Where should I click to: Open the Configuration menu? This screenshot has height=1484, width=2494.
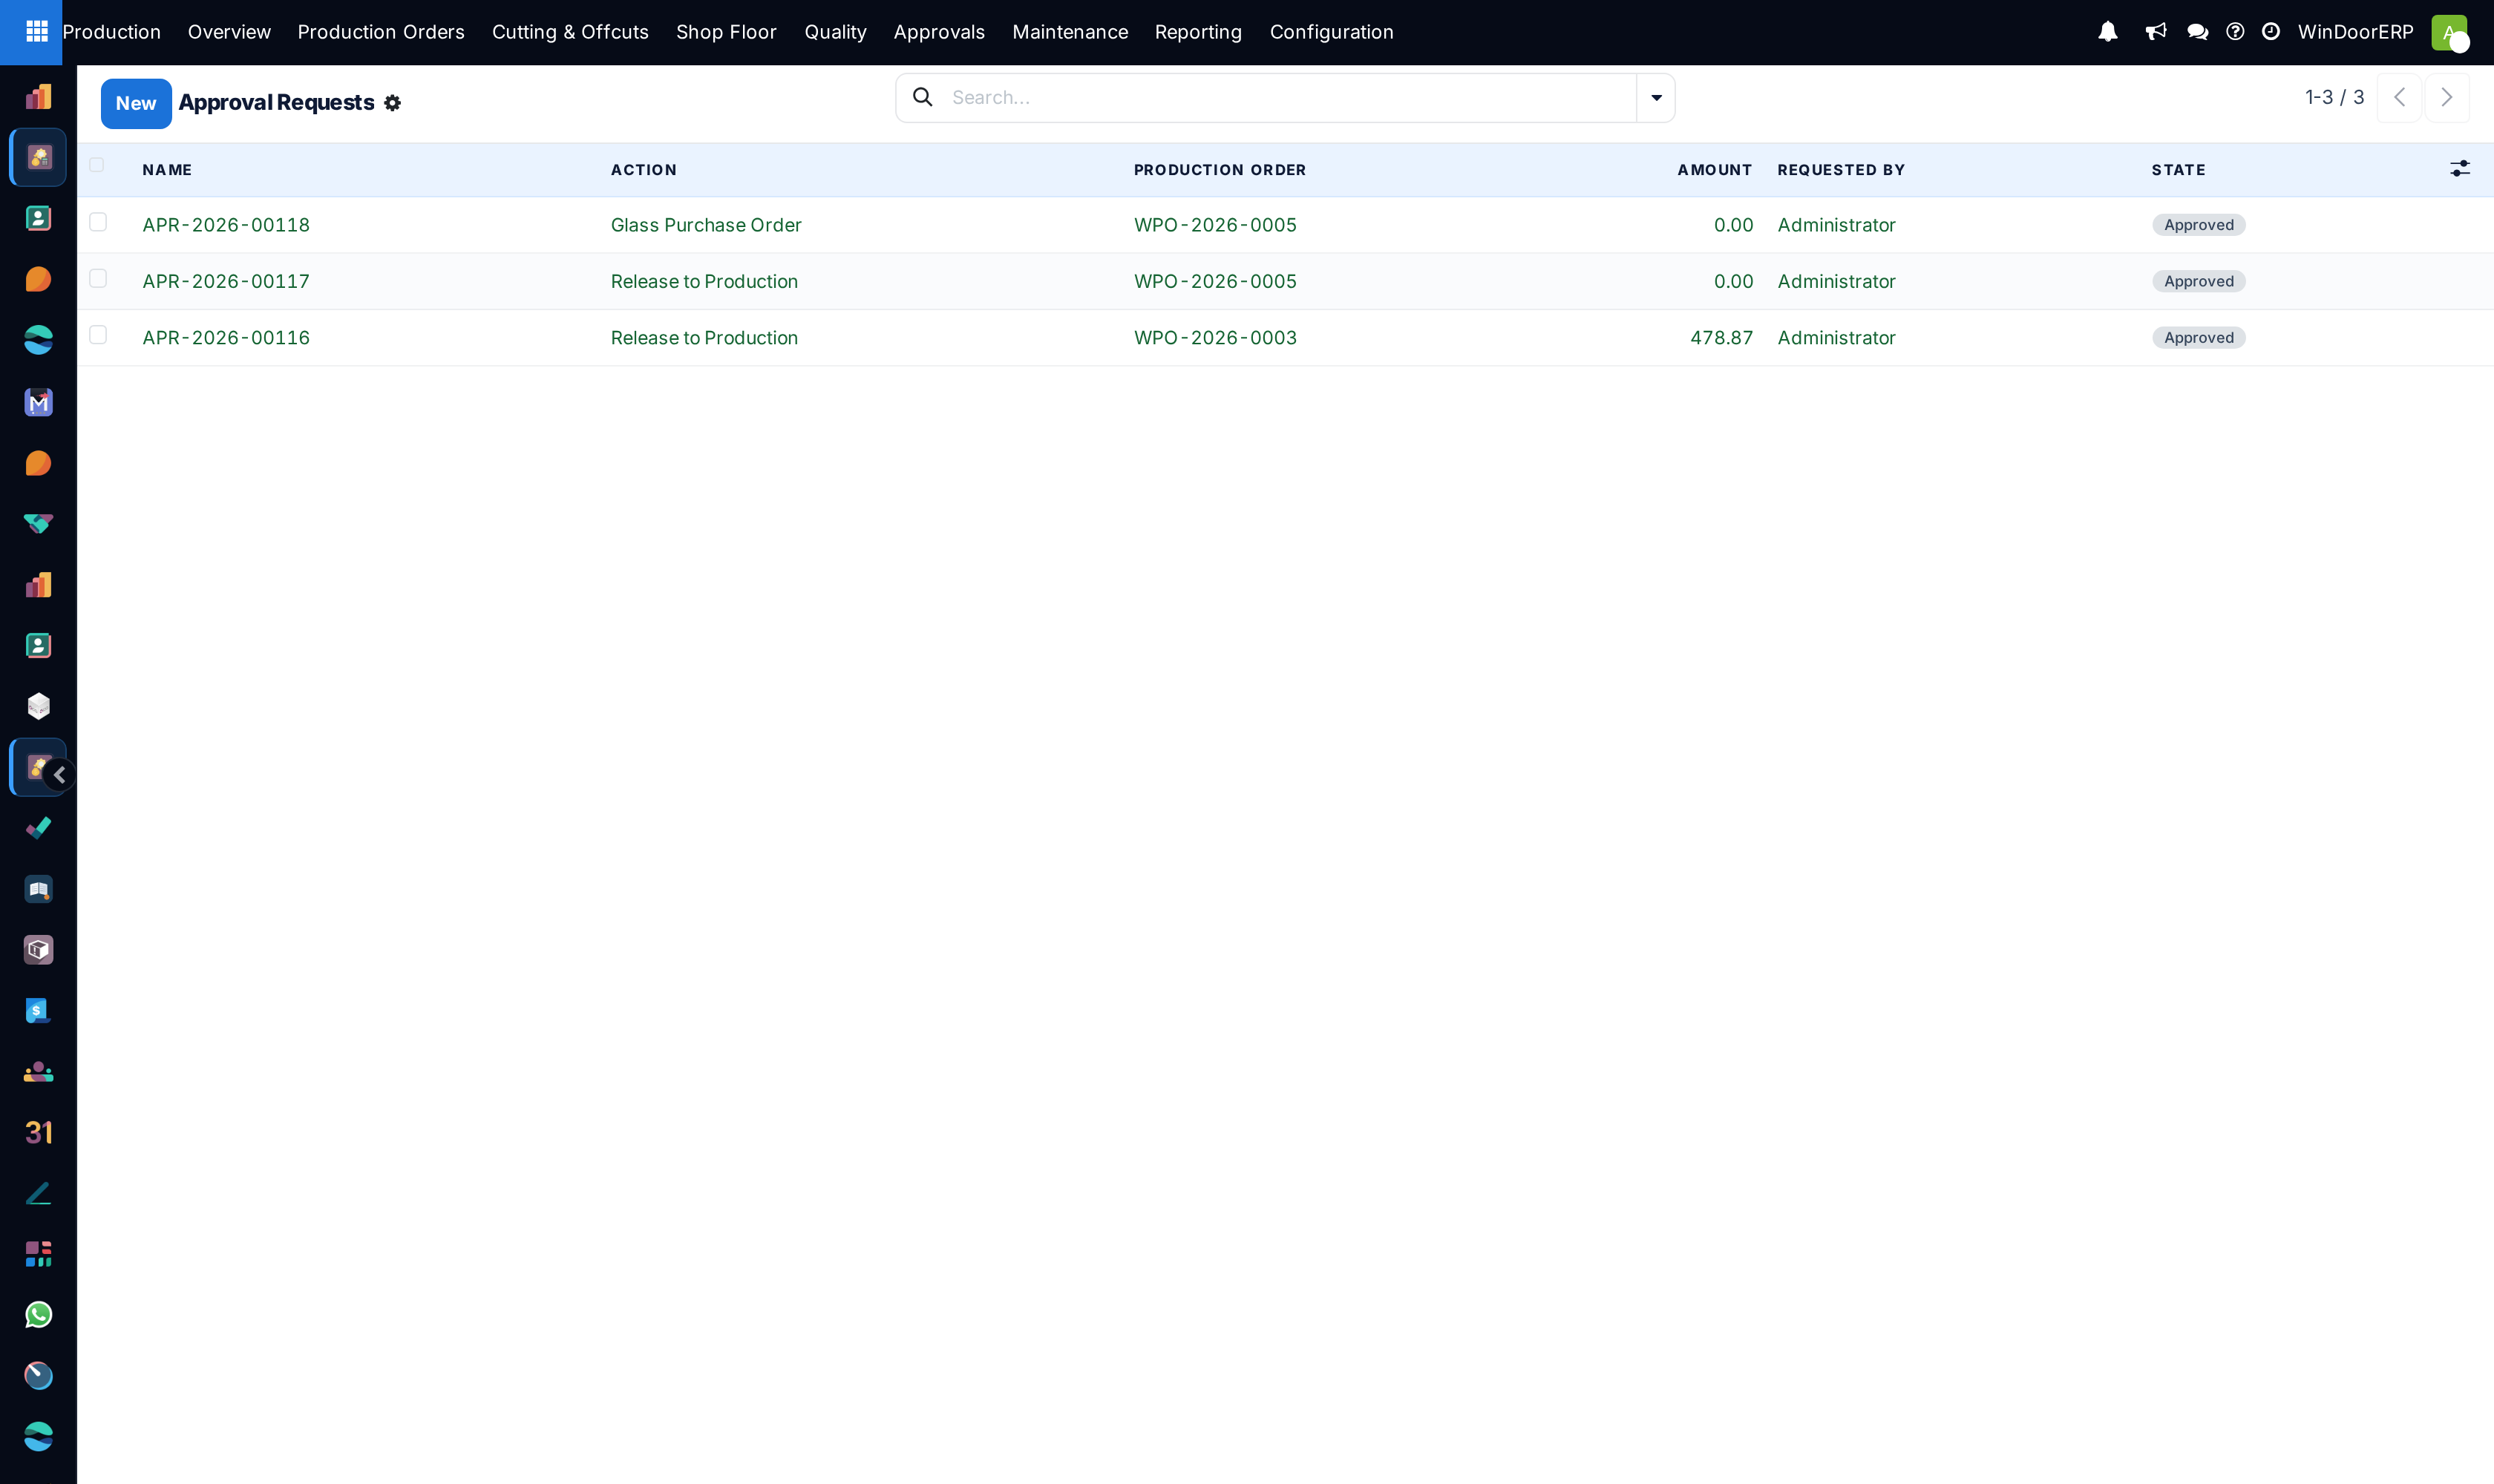(1332, 32)
